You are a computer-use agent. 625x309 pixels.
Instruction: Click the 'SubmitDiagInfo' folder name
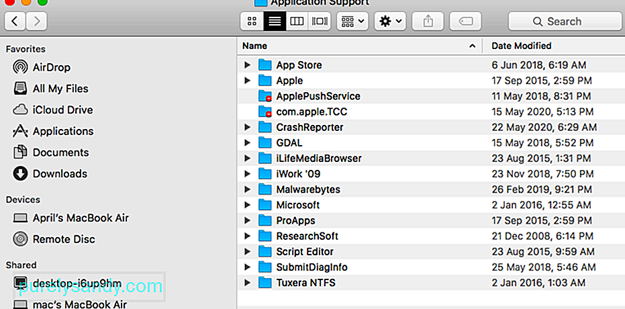click(311, 267)
